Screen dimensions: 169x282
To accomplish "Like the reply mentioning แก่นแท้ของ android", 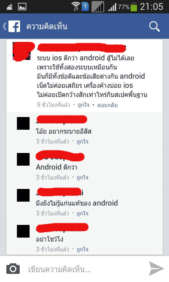I will (x=82, y=214).
